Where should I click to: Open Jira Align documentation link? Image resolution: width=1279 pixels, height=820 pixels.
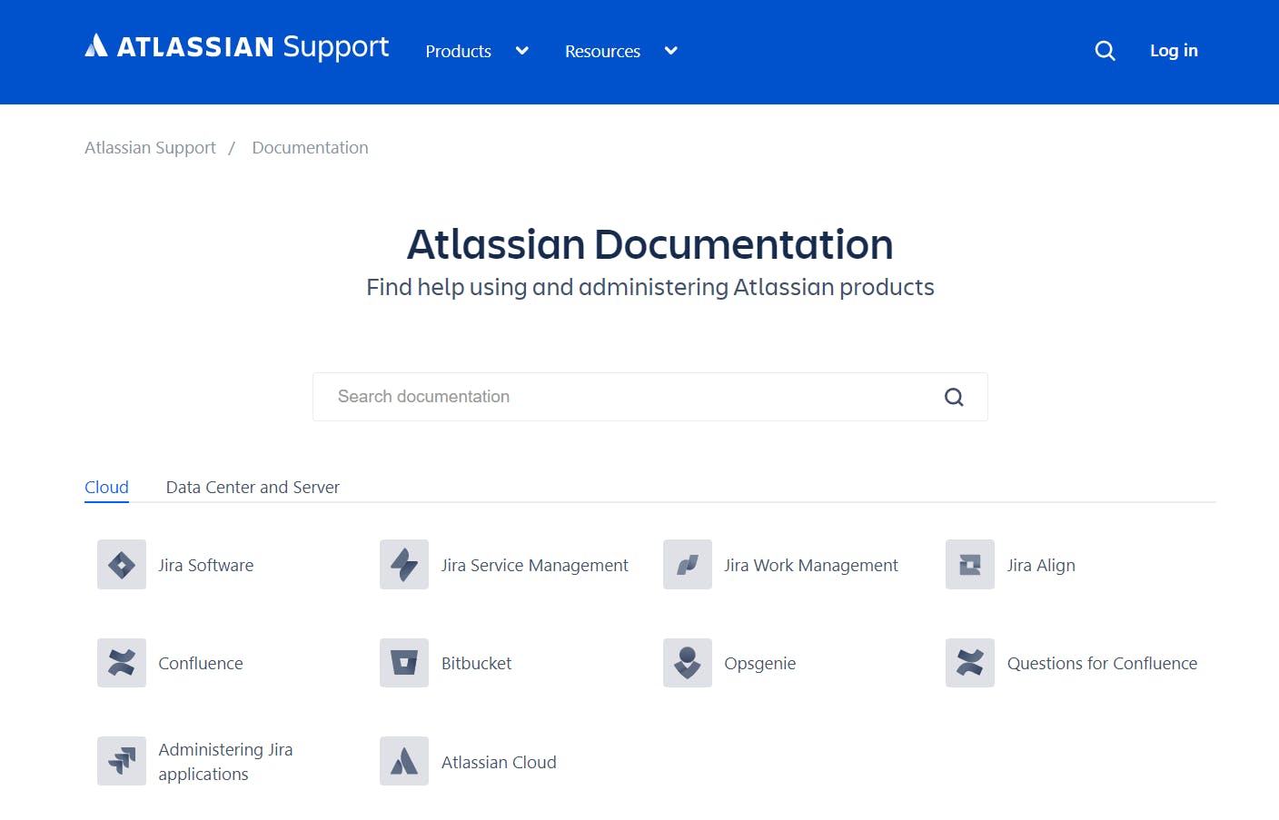(x=1041, y=565)
